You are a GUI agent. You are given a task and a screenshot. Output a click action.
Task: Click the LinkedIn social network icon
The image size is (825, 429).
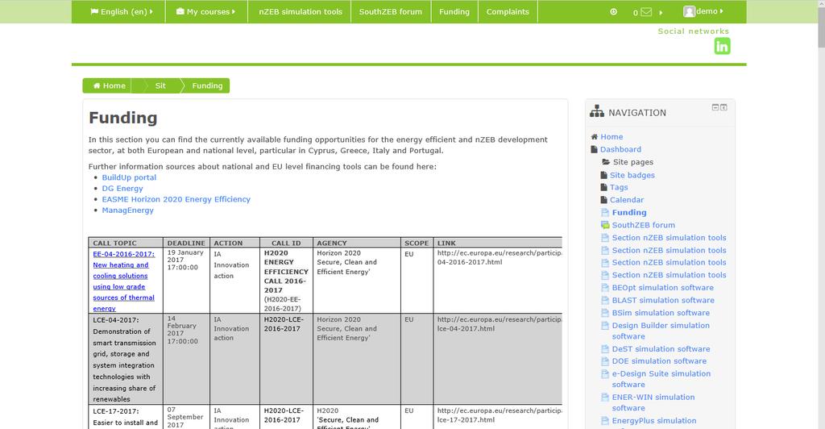click(x=722, y=46)
